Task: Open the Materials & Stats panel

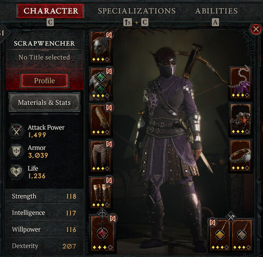Action: click(x=44, y=102)
